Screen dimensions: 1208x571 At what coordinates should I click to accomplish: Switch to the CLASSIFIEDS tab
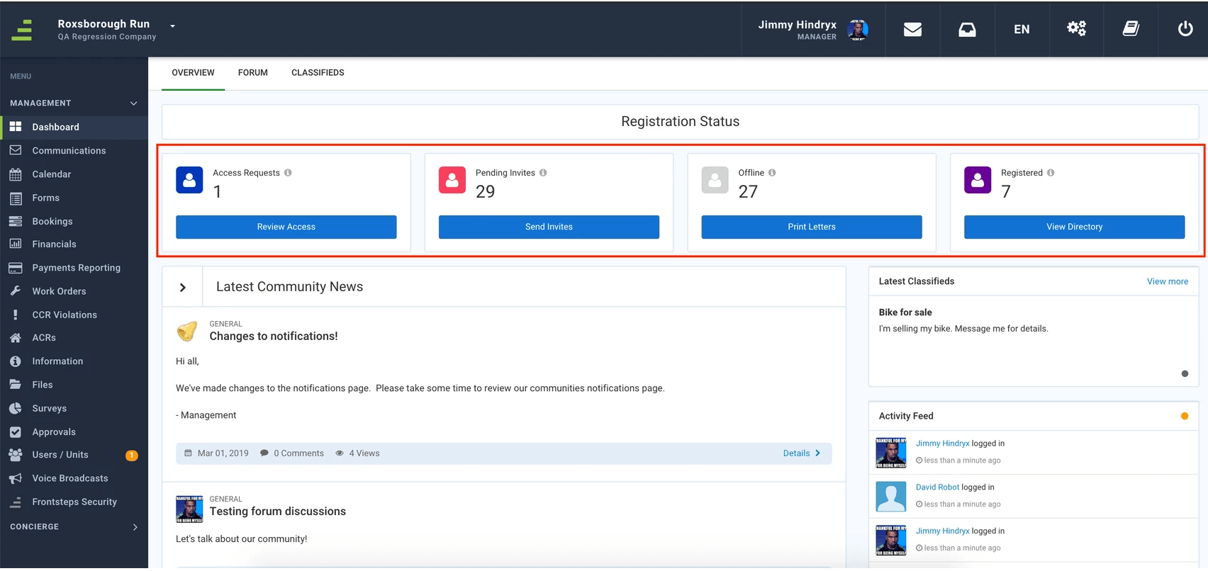click(318, 73)
